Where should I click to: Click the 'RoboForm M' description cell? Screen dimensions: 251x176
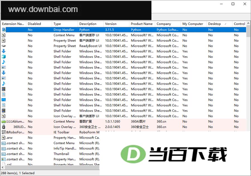coord(89,132)
